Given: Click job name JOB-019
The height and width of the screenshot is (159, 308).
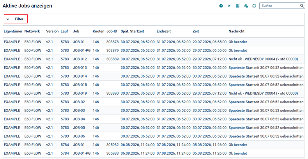Looking at the screenshot, I should point(80,93).
